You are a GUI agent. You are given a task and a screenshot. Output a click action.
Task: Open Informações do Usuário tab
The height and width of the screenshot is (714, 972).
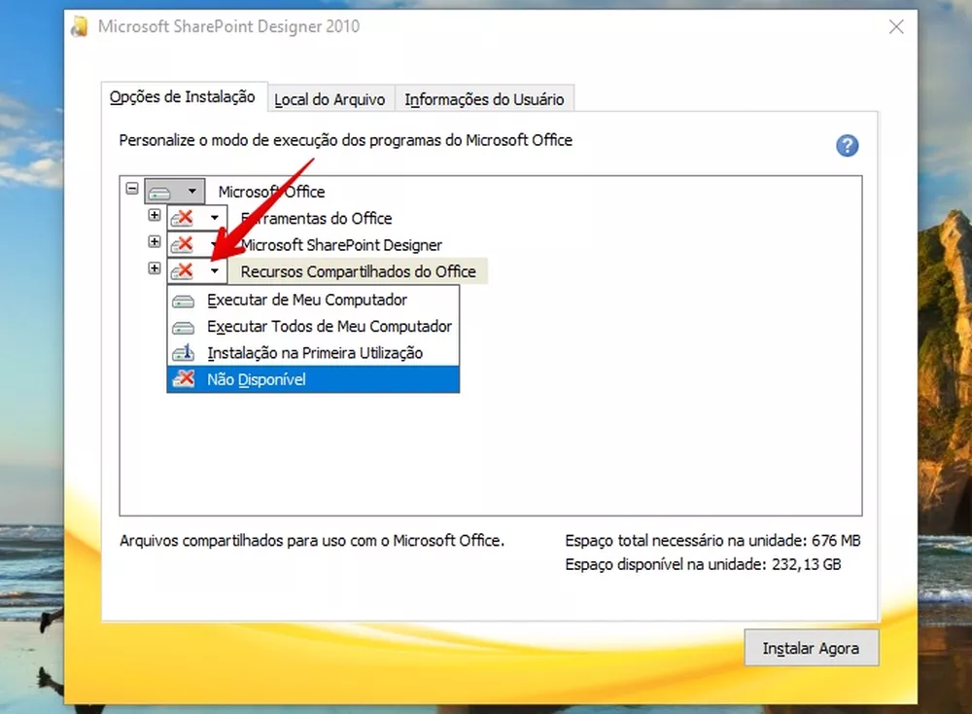(x=484, y=99)
